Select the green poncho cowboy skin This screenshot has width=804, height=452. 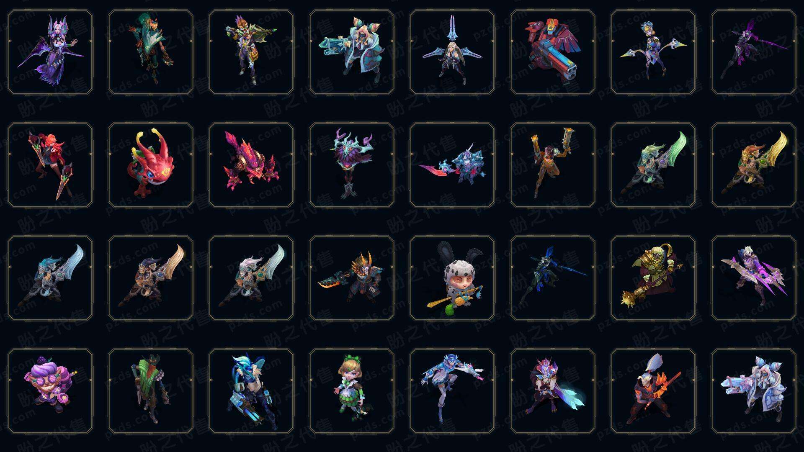point(151,391)
